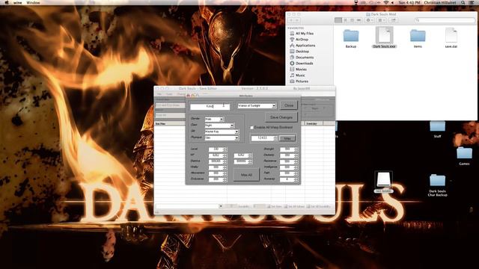
Task: Select the Backup folder in Finder
Action: [x=351, y=38]
